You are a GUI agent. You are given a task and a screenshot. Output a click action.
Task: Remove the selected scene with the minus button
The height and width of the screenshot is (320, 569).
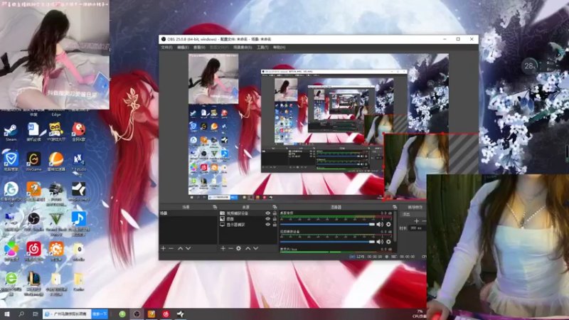click(x=171, y=248)
